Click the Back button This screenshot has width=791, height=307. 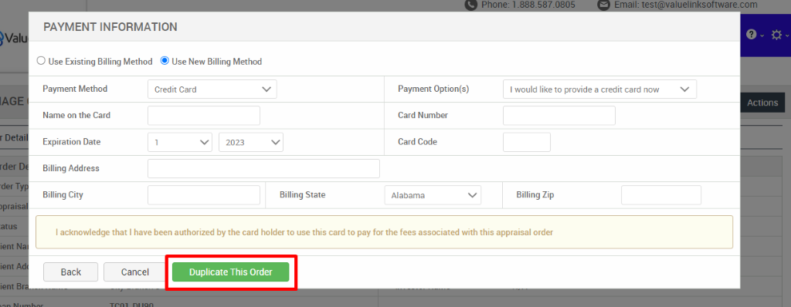coord(70,272)
